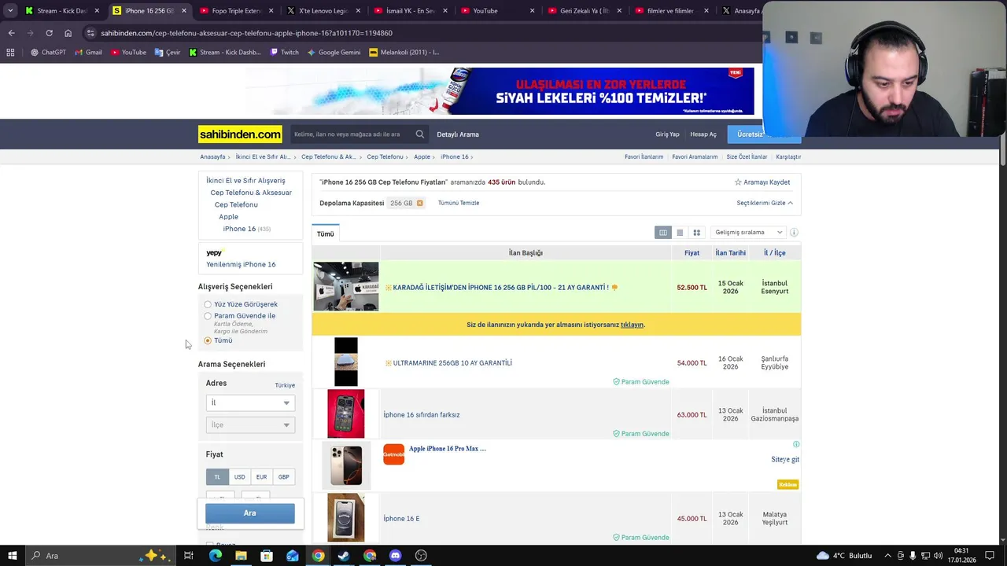Choose TL currency toggle

tap(217, 477)
